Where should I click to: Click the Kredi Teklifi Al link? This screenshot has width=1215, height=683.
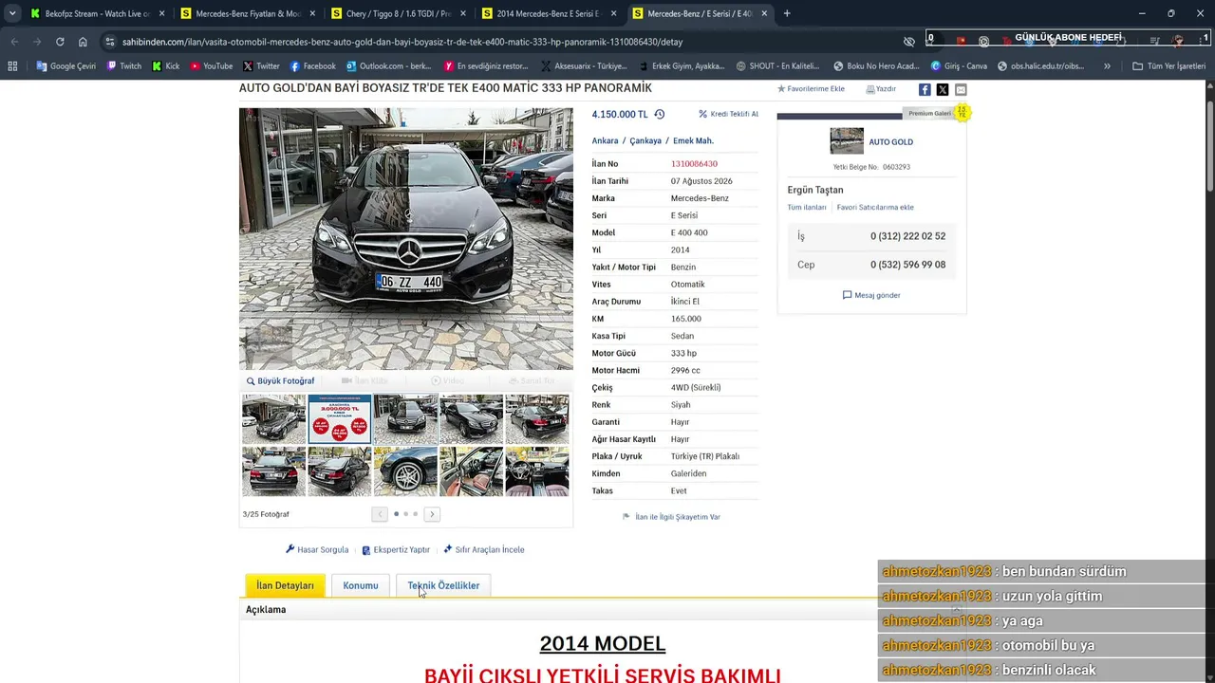click(728, 114)
